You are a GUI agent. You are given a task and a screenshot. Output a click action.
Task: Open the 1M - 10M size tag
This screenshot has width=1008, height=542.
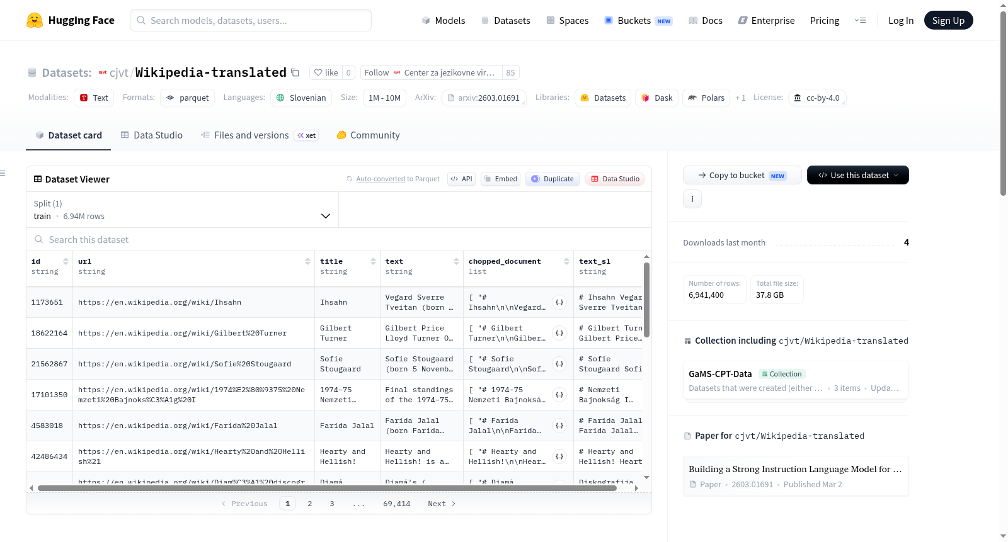pos(384,98)
